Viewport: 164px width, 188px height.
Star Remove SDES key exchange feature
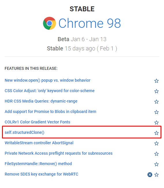pyautogui.click(x=156, y=175)
